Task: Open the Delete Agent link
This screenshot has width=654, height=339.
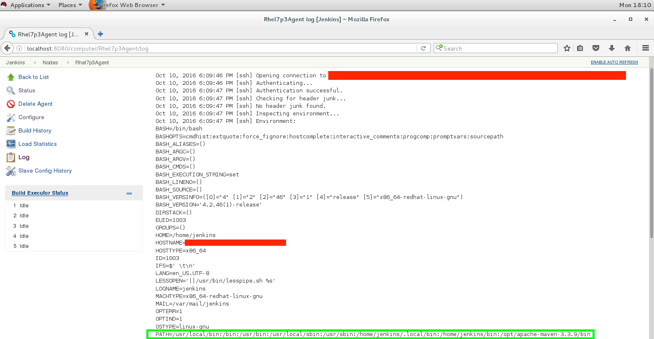Action: 36,104
